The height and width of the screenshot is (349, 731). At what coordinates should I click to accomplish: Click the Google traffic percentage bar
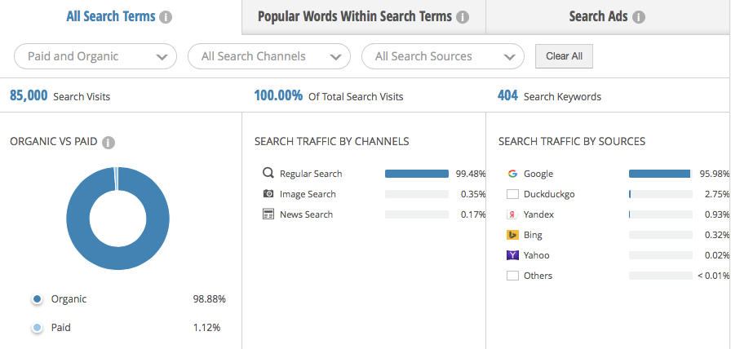659,174
